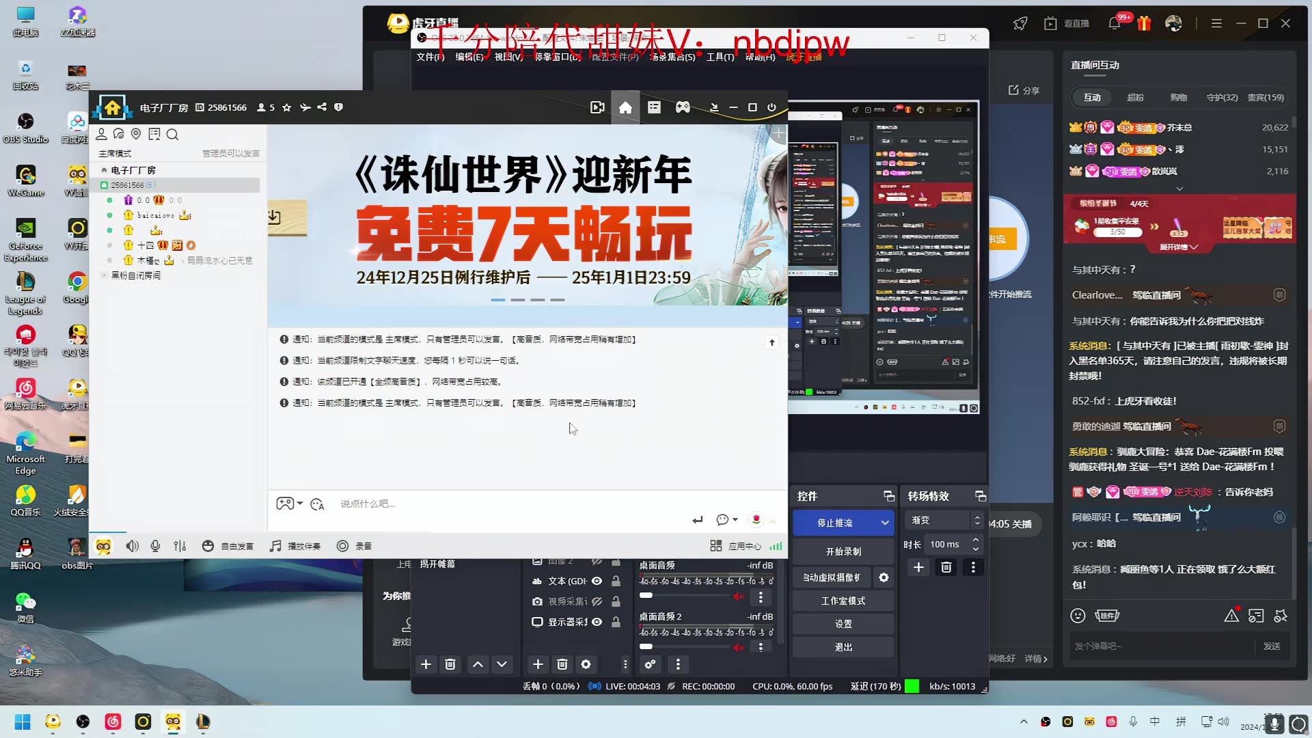Screen dimensions: 1312x738
Task: Open advanced audio properties gears in OBS
Action: [650, 664]
